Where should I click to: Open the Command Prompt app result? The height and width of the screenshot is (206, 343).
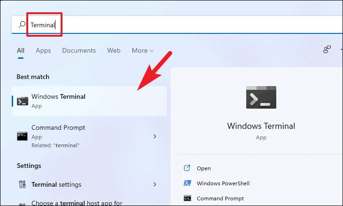(89, 136)
